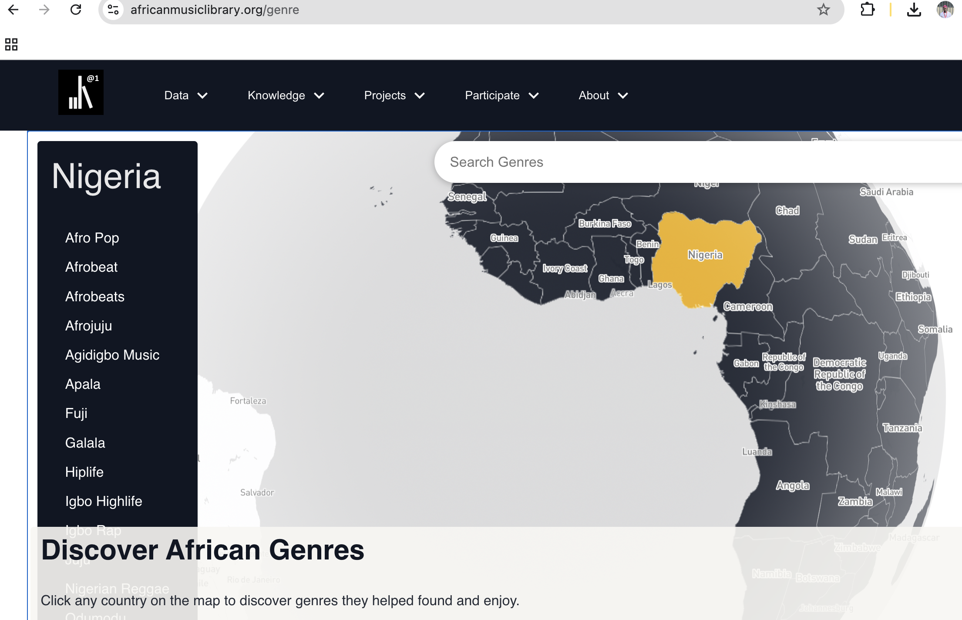This screenshot has height=620, width=962.
Task: Choose Igbo Highlife from genre list
Action: pos(104,501)
